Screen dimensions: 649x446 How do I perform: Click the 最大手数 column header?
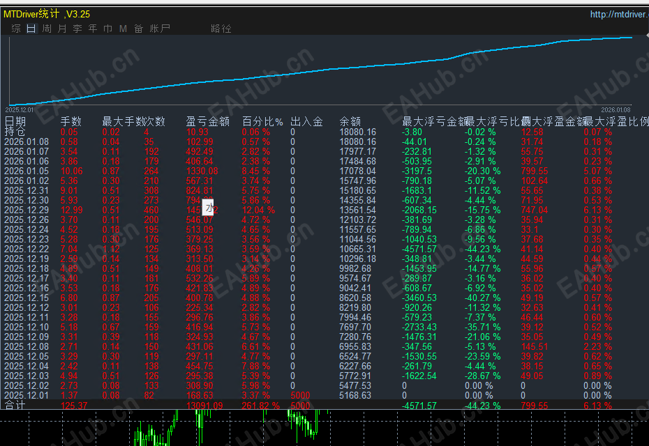pyautogui.click(x=123, y=121)
